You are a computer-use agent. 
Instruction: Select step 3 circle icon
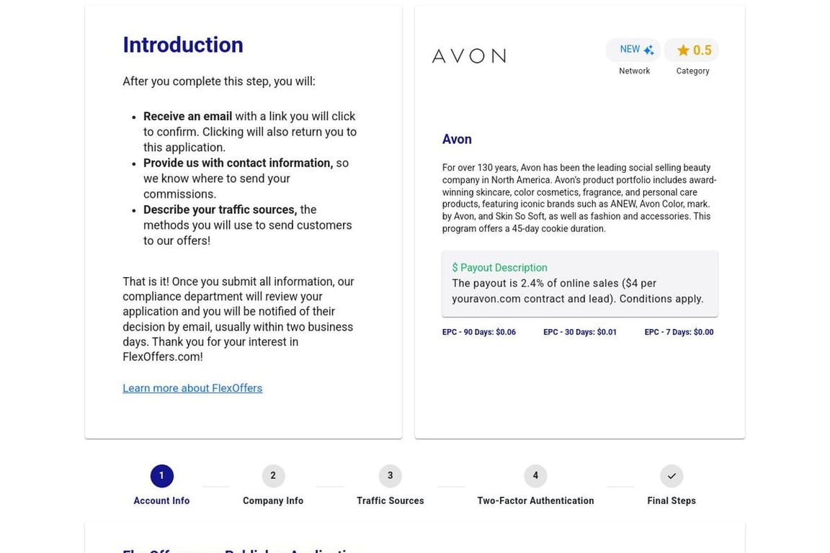tap(390, 476)
